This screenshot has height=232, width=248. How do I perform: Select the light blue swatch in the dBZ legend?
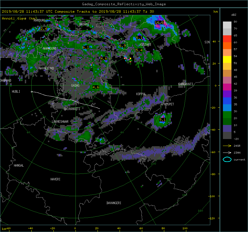click(227, 108)
